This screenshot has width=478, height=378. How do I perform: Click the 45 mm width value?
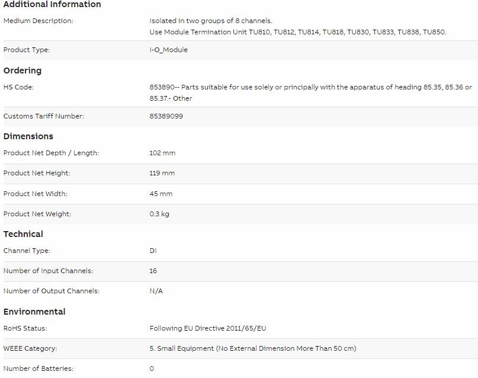161,194
